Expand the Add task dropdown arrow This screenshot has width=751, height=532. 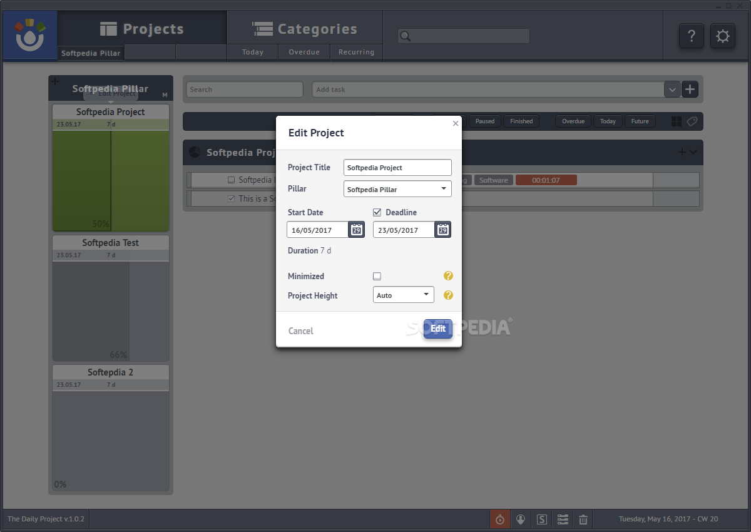pyautogui.click(x=672, y=90)
